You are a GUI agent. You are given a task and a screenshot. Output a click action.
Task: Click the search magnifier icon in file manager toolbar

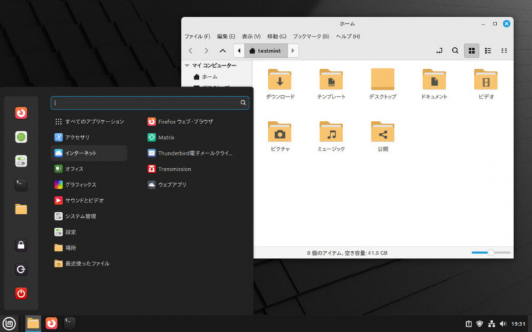455,50
